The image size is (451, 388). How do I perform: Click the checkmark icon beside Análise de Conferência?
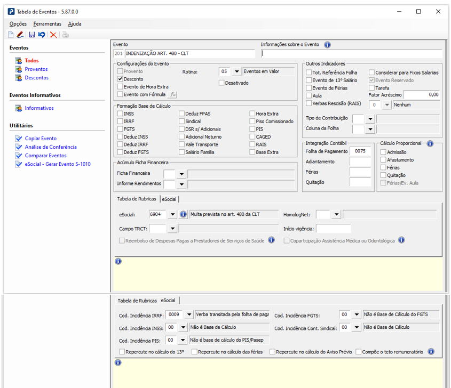pyautogui.click(x=19, y=147)
